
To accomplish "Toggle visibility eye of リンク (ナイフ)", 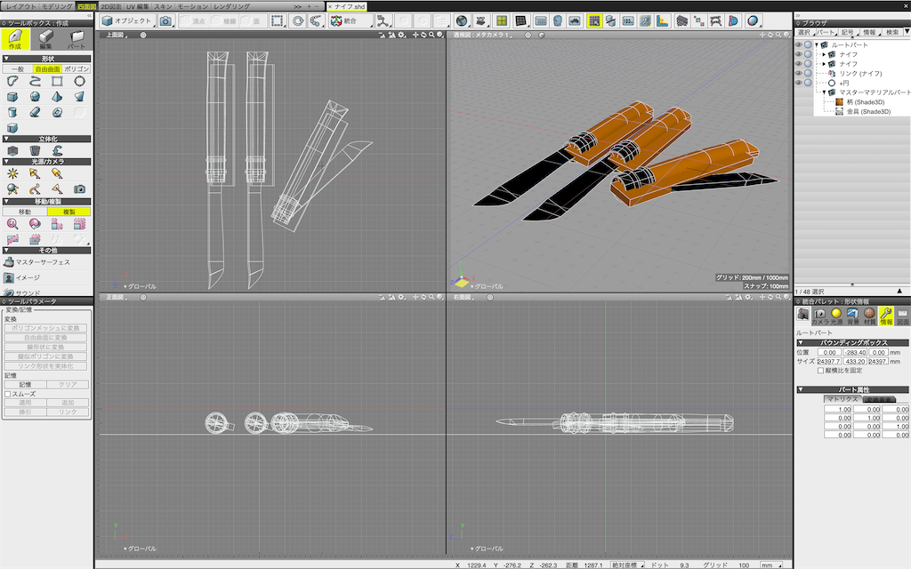I will (799, 73).
